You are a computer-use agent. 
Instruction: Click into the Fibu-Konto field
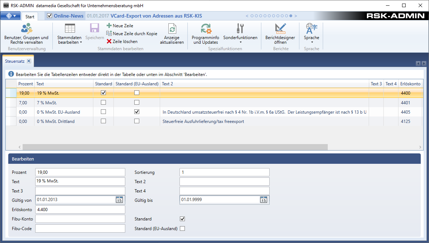tap(80, 219)
